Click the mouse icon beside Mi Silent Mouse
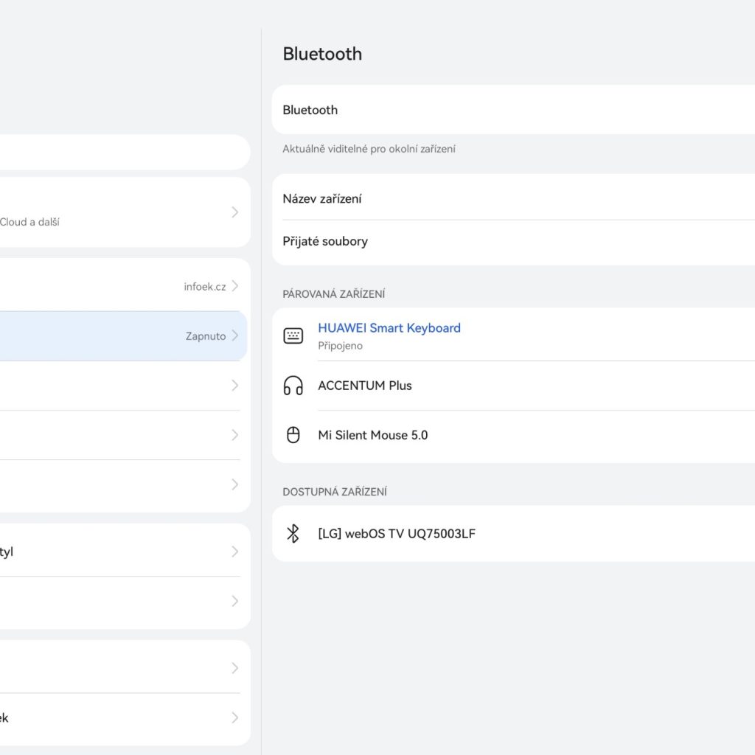The height and width of the screenshot is (755, 755). click(293, 435)
